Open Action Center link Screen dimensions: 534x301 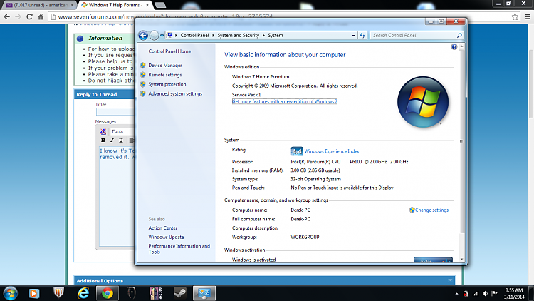click(x=162, y=228)
